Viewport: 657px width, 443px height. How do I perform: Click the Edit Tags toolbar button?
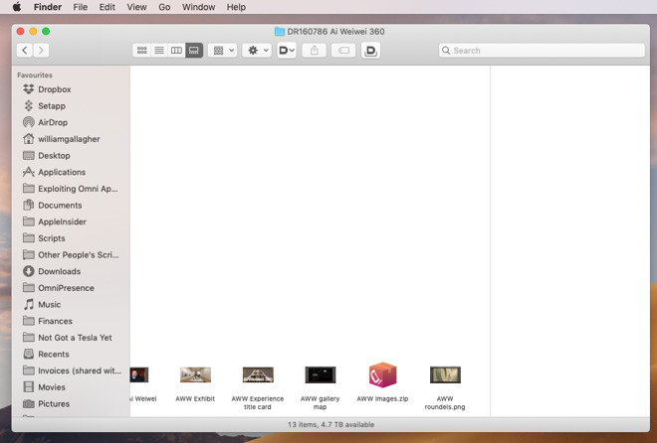click(x=343, y=51)
